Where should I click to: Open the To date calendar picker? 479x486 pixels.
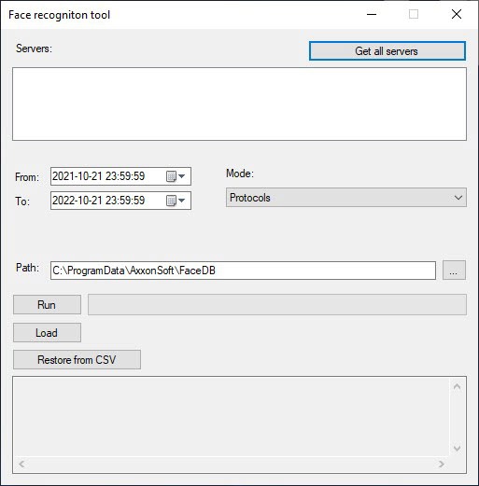[x=171, y=201]
